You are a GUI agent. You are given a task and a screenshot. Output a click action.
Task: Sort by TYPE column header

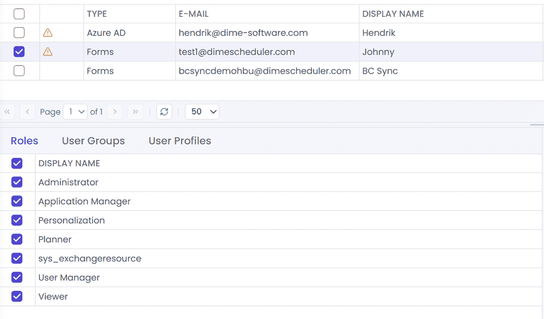tap(97, 14)
